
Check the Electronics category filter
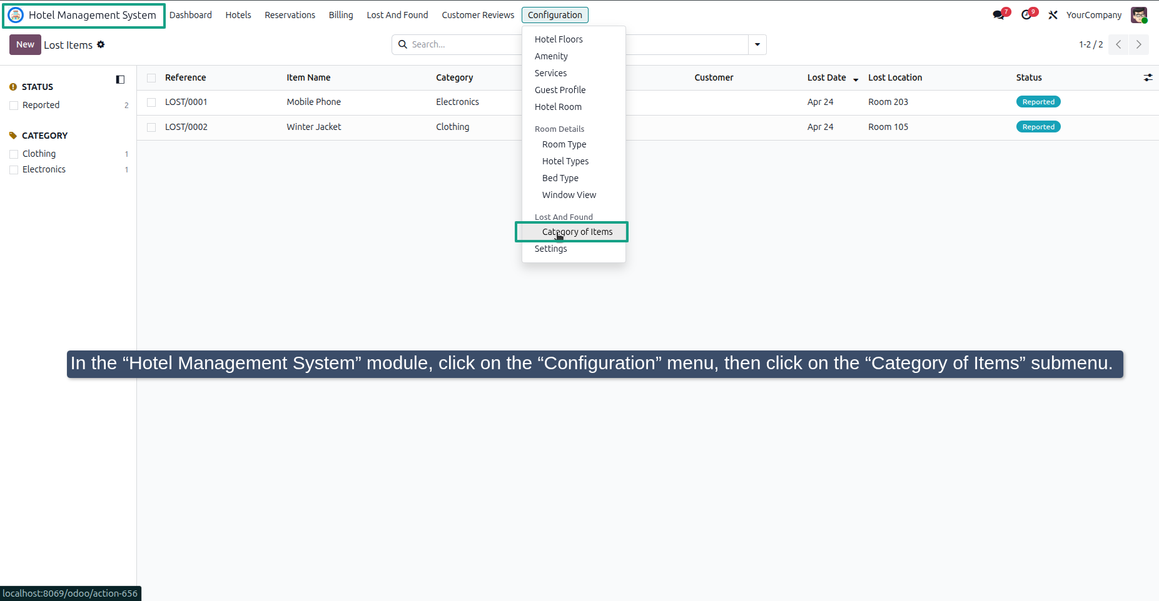point(14,170)
